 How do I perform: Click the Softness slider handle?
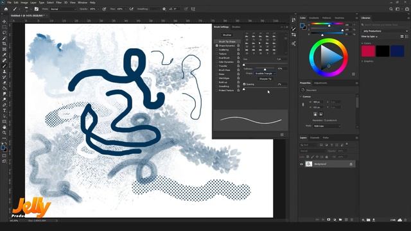(265, 69)
